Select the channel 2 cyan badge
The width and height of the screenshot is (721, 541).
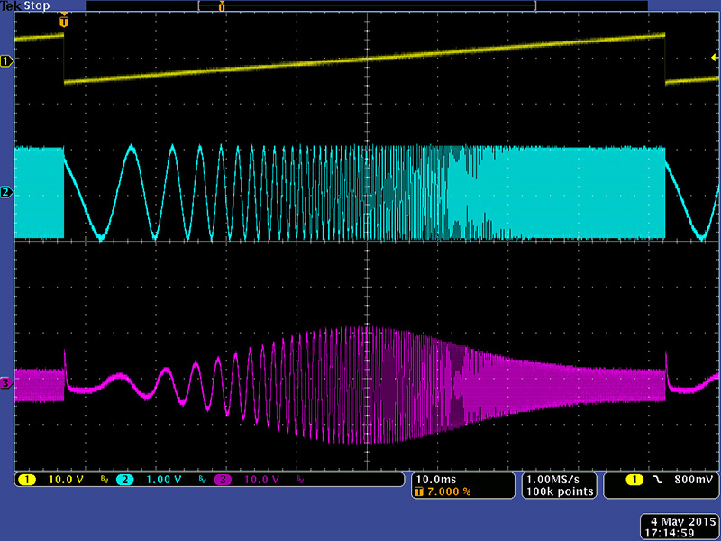pyautogui.click(x=122, y=480)
